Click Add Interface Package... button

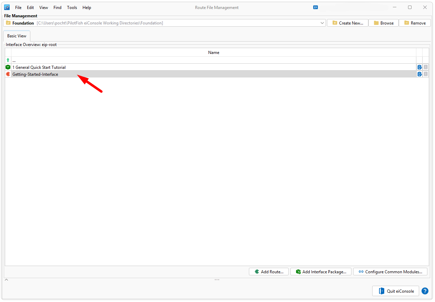pyautogui.click(x=321, y=272)
